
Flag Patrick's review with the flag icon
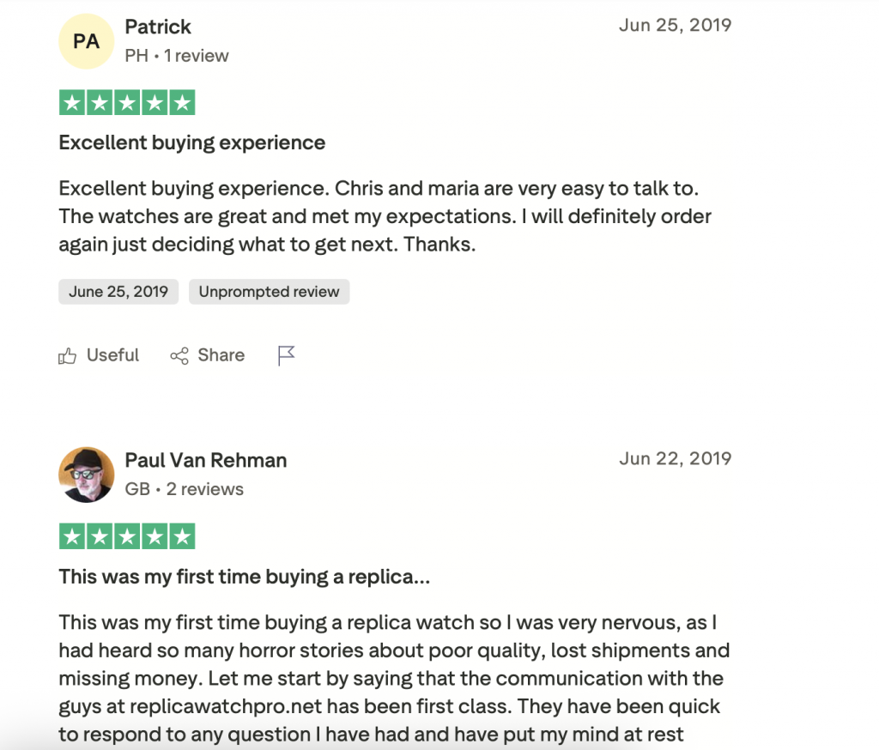point(287,355)
